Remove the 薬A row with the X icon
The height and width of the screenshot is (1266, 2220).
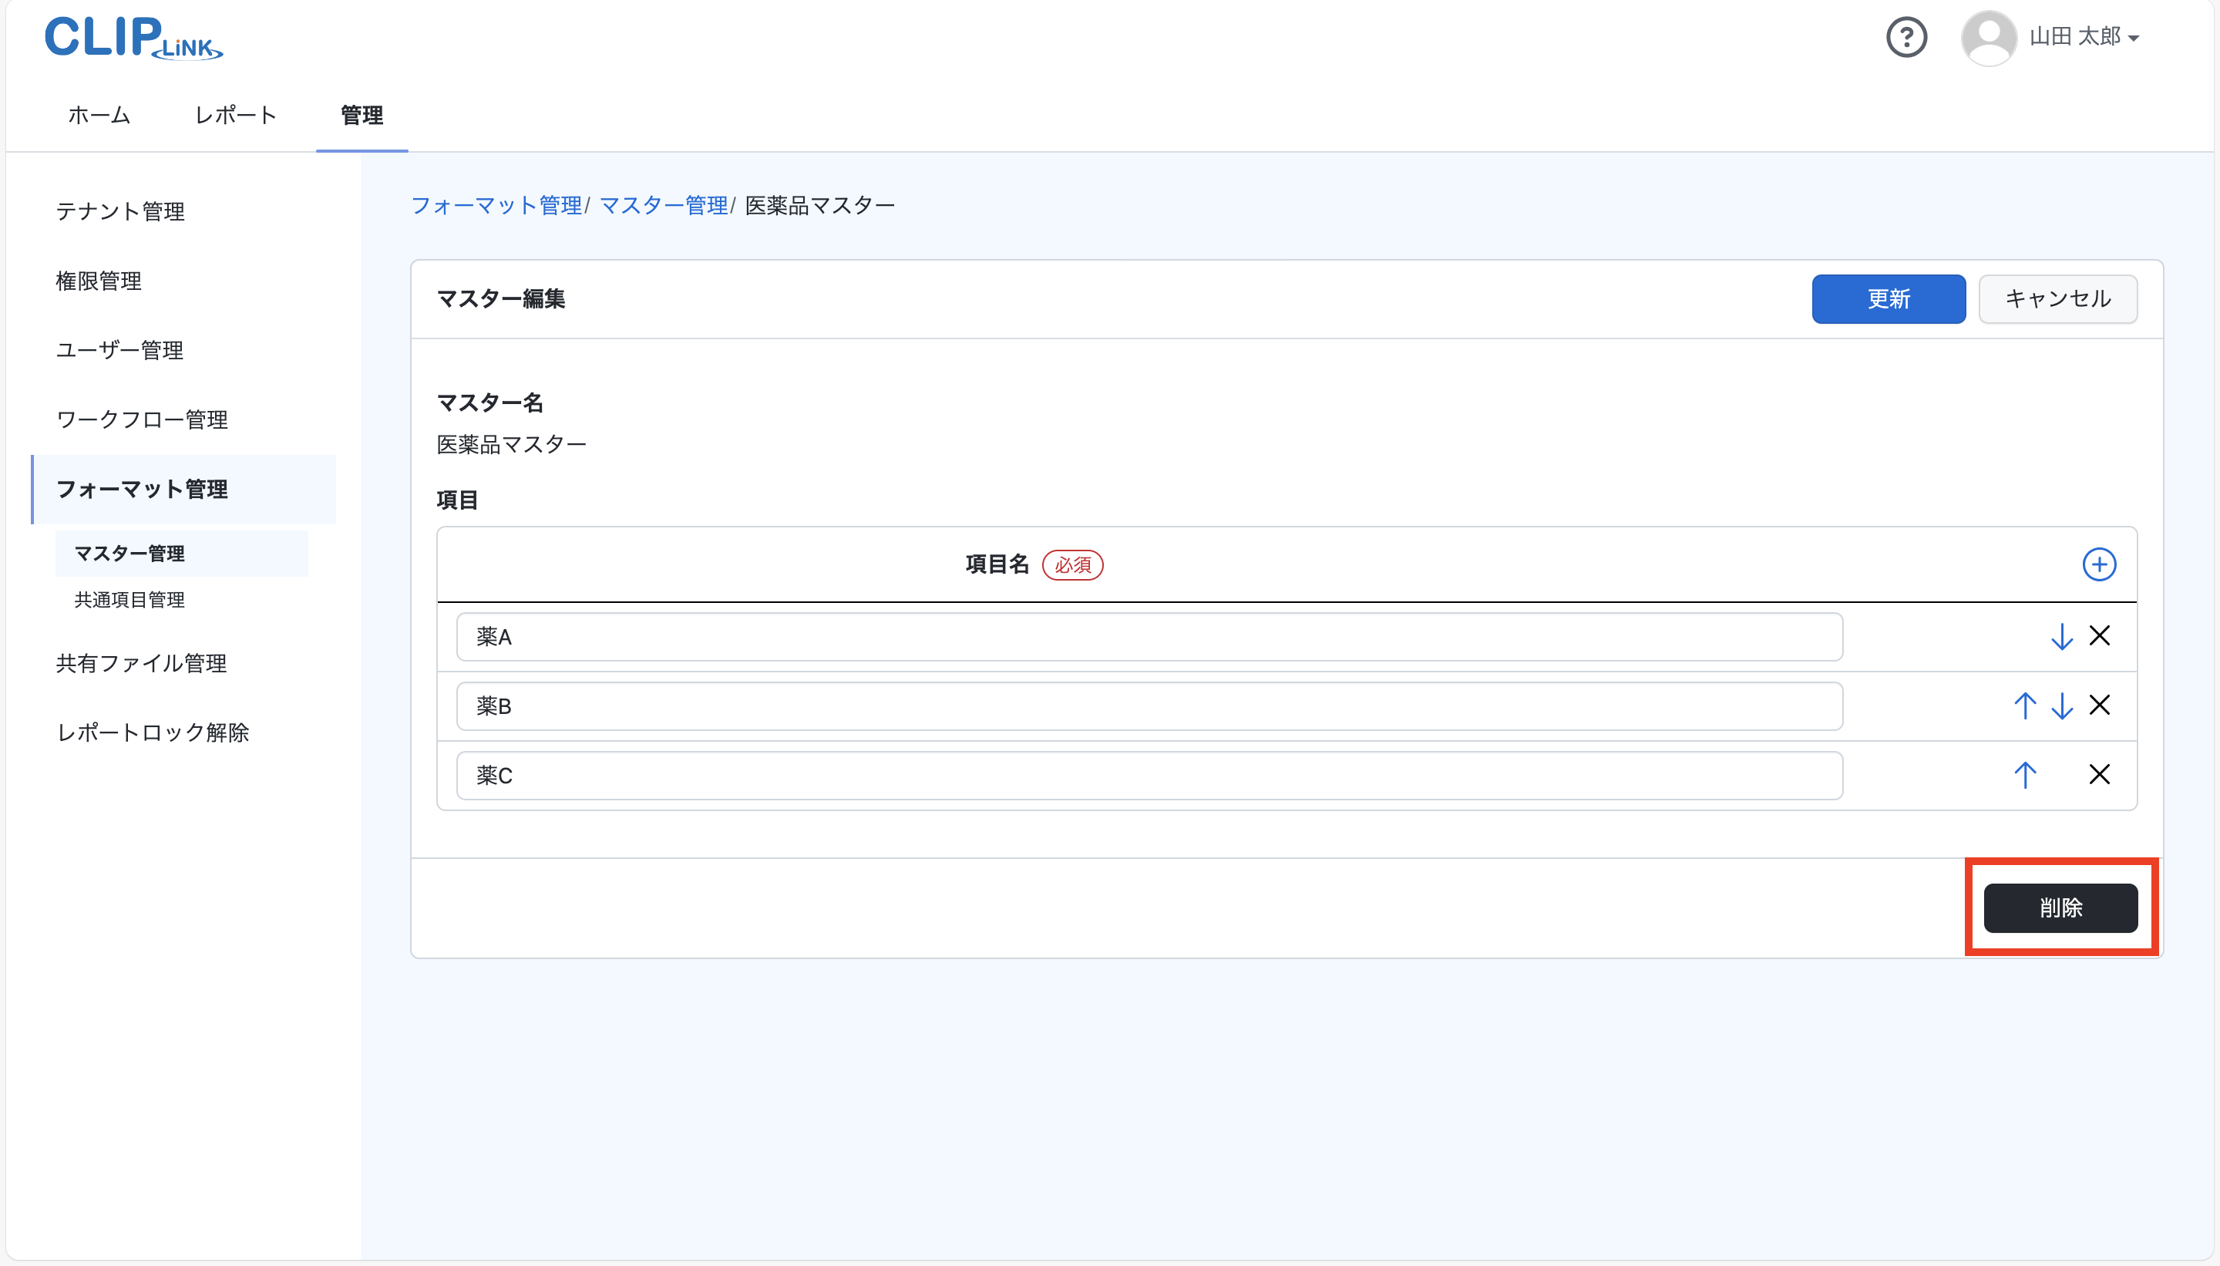tap(2100, 635)
